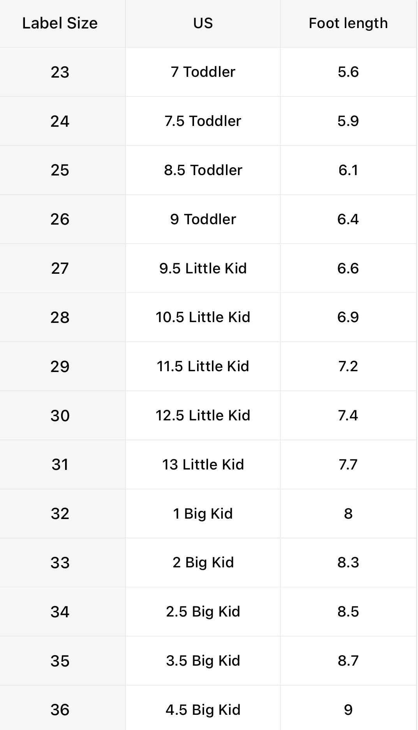
Task: Click the US column header
Action: point(203,23)
